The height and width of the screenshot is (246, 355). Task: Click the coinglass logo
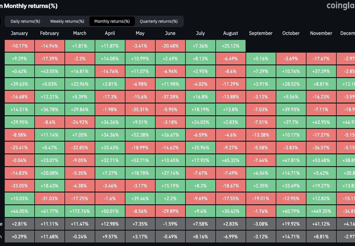(341, 6)
